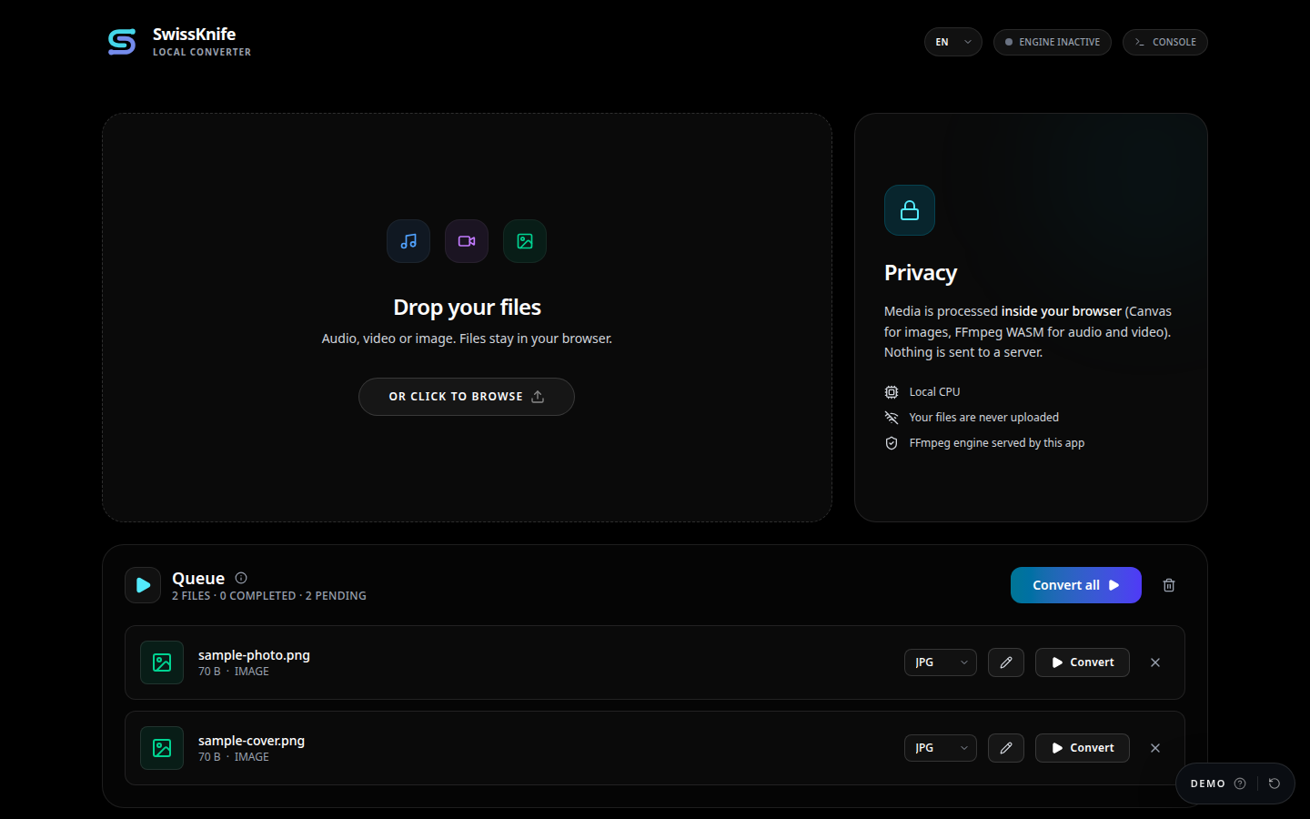The image size is (1310, 819).
Task: Select the sample-photo.png file name
Action: [x=254, y=655]
